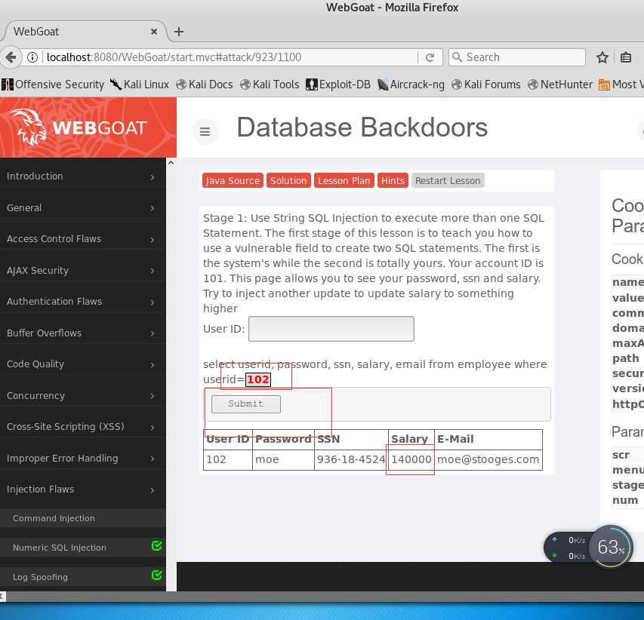Expand the General category
The height and width of the screenshot is (620, 644).
[x=82, y=208]
